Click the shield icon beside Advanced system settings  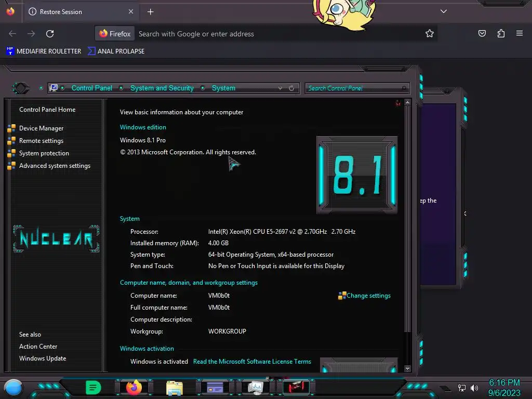tap(11, 166)
